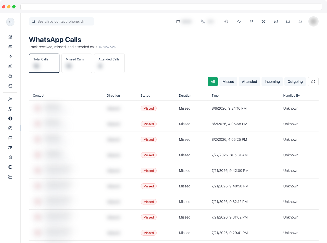This screenshot has height=243, width=327.
Task: Open the notifications bell icon
Action: 300,21
